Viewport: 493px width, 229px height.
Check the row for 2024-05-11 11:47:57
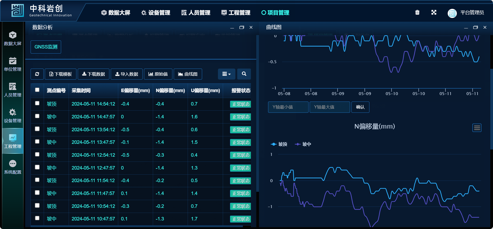37,193
